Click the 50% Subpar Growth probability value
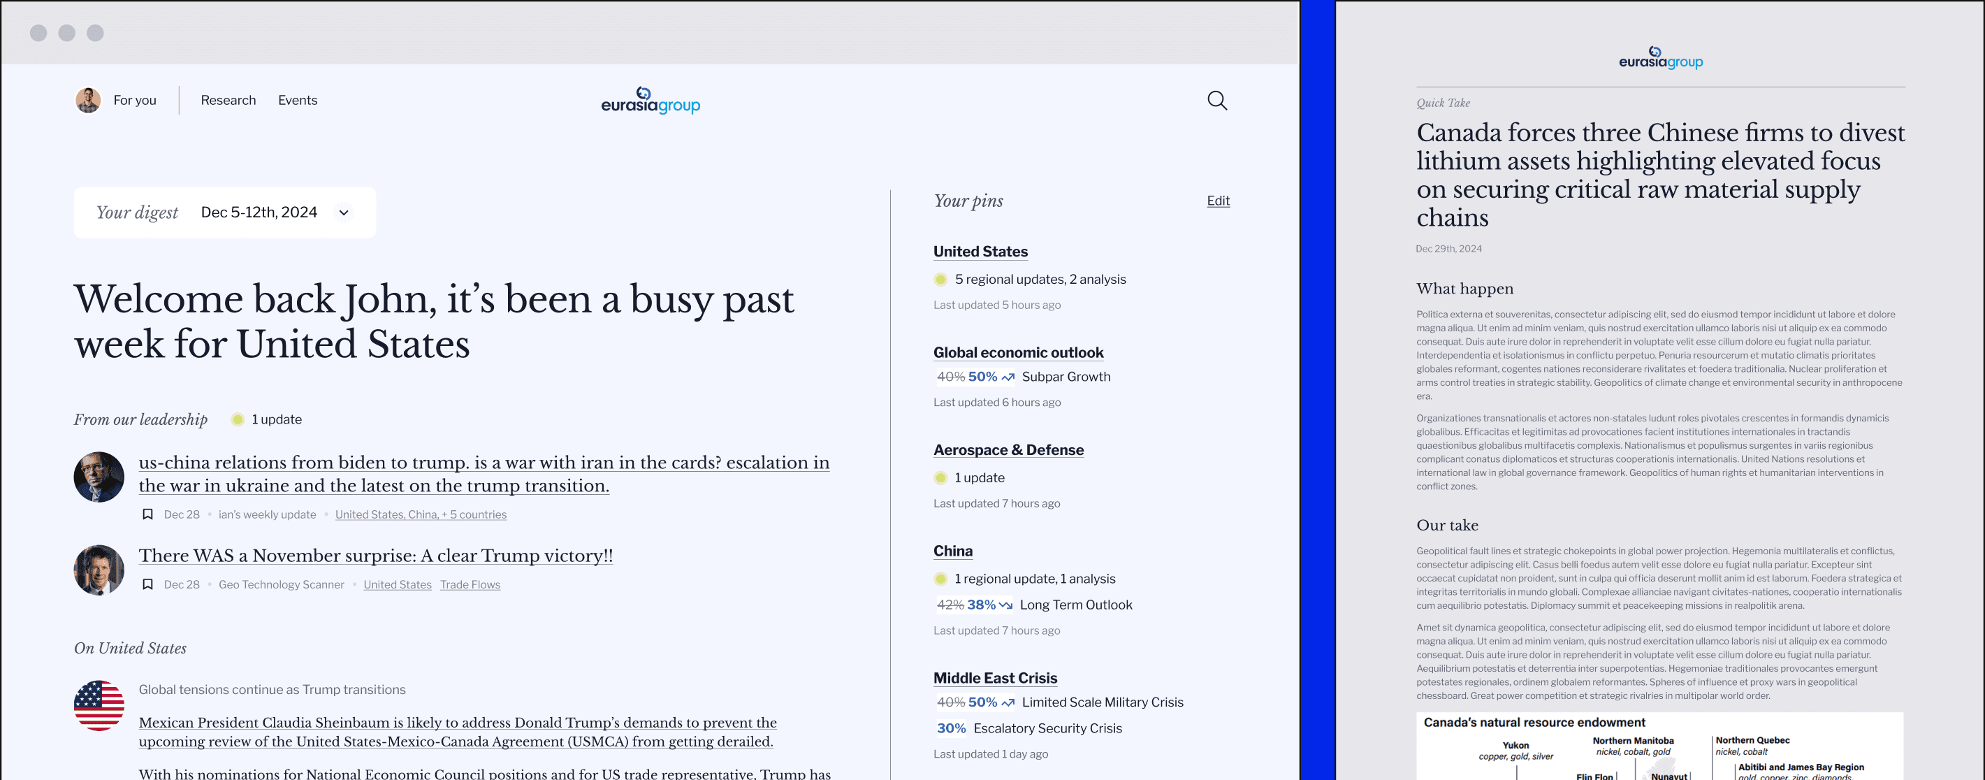The width and height of the screenshot is (1985, 780). pos(982,377)
